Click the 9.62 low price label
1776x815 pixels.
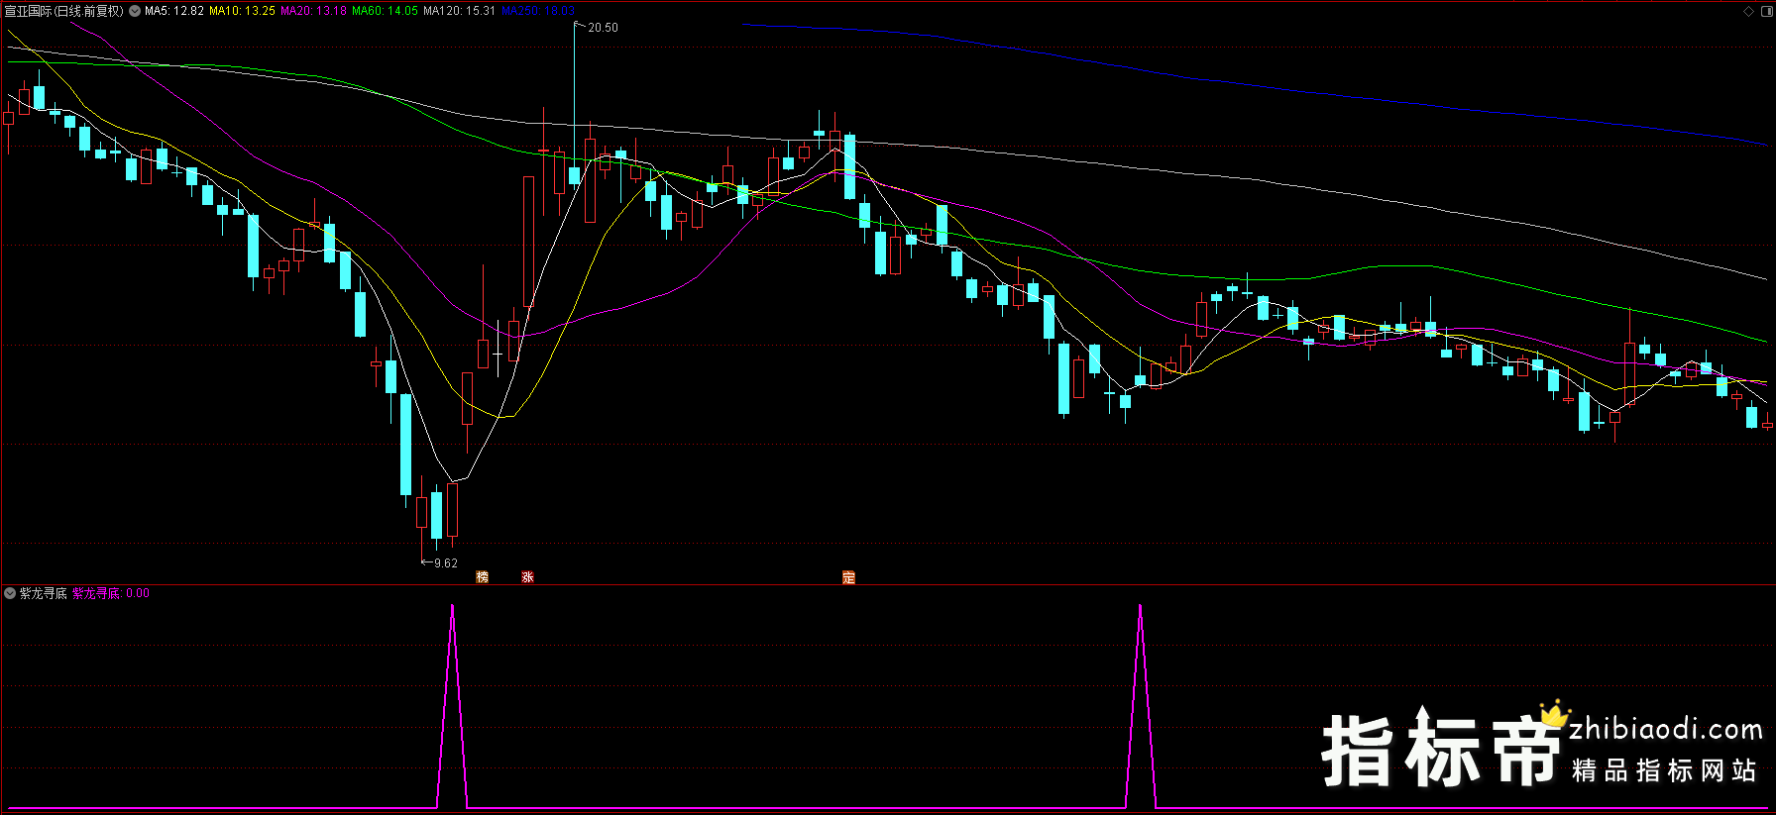(x=446, y=562)
